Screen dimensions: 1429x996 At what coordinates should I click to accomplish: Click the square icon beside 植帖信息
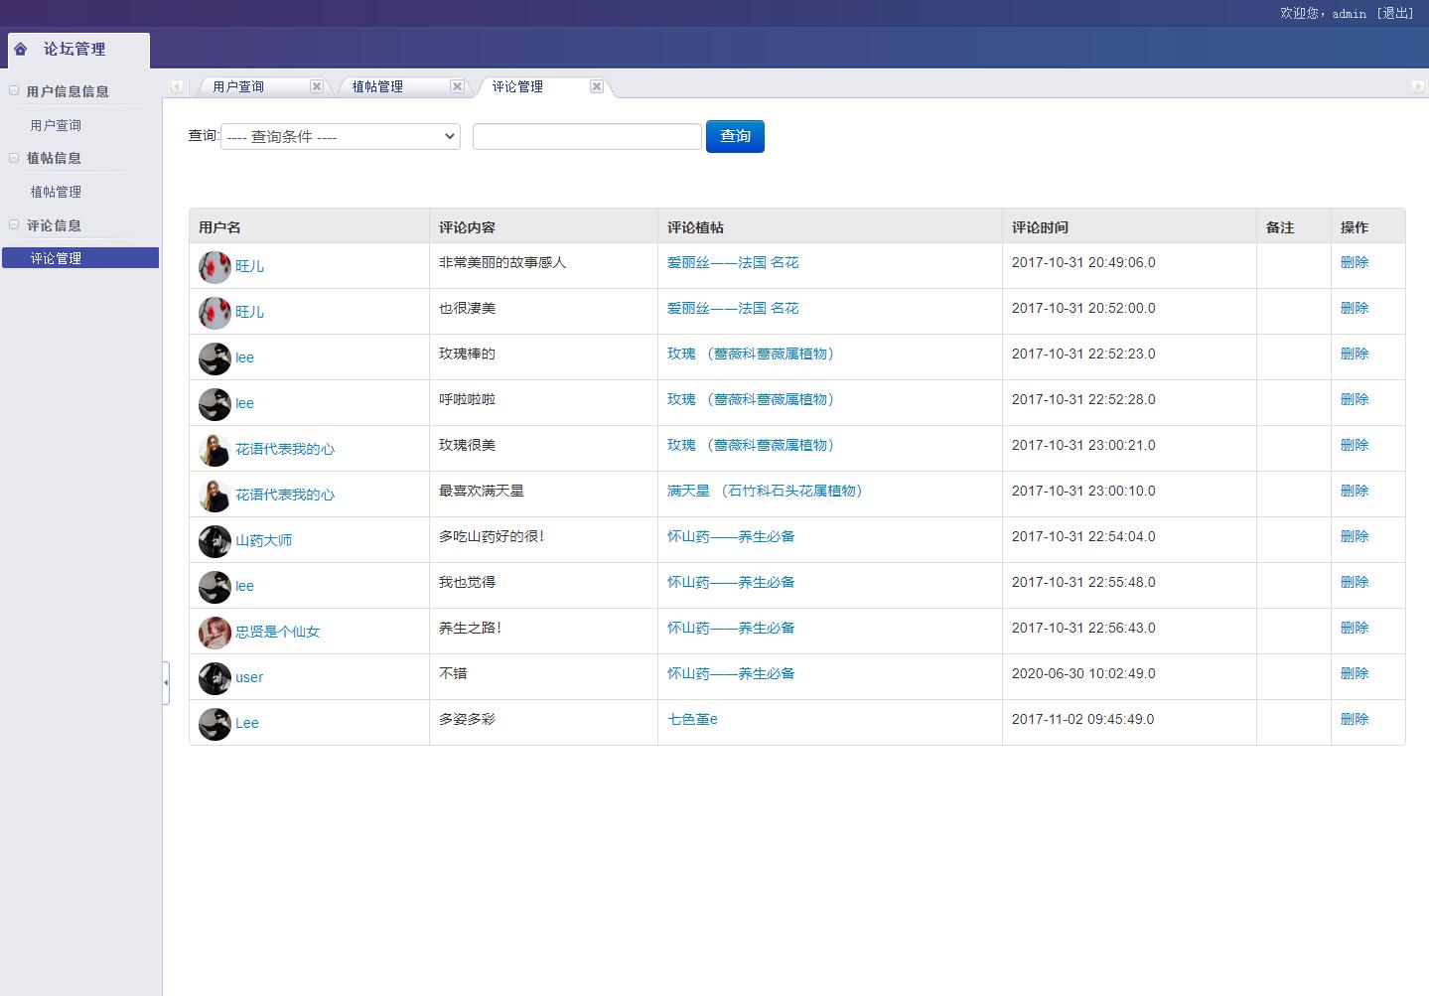13,157
